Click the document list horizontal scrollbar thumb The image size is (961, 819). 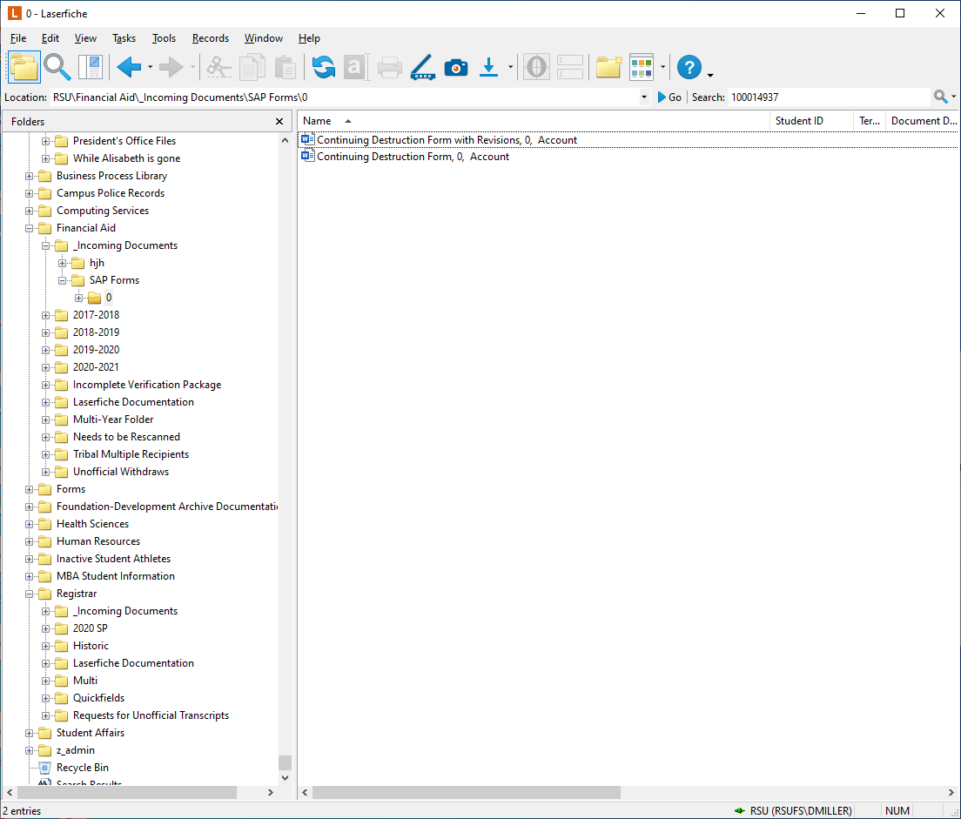point(467,793)
